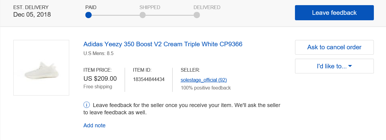This screenshot has height=140, width=386.
Task: Click the item ID number 183544844434
Action: click(x=149, y=80)
